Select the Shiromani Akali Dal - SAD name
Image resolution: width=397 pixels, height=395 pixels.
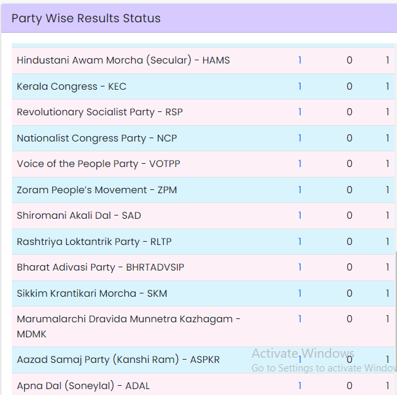(79, 216)
